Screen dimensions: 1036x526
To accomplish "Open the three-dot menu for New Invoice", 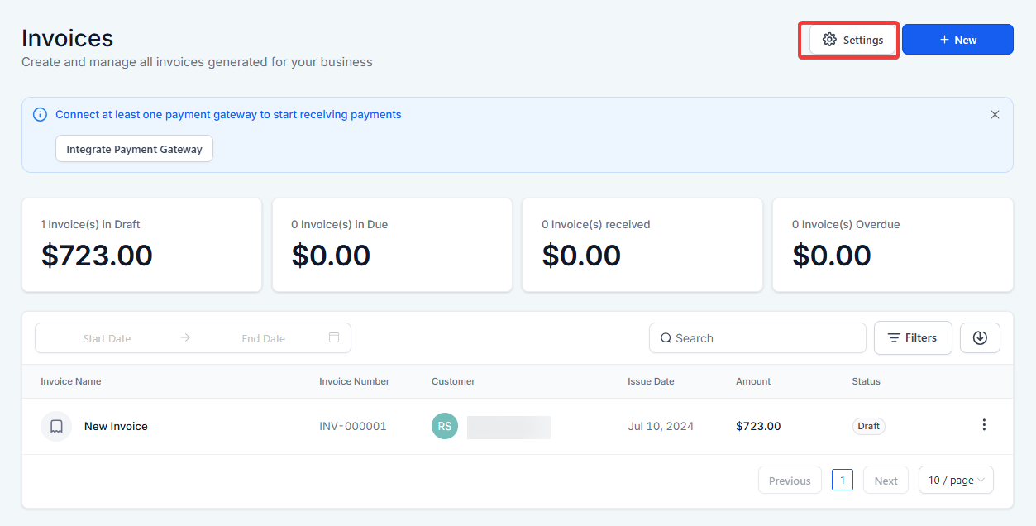I will (984, 425).
